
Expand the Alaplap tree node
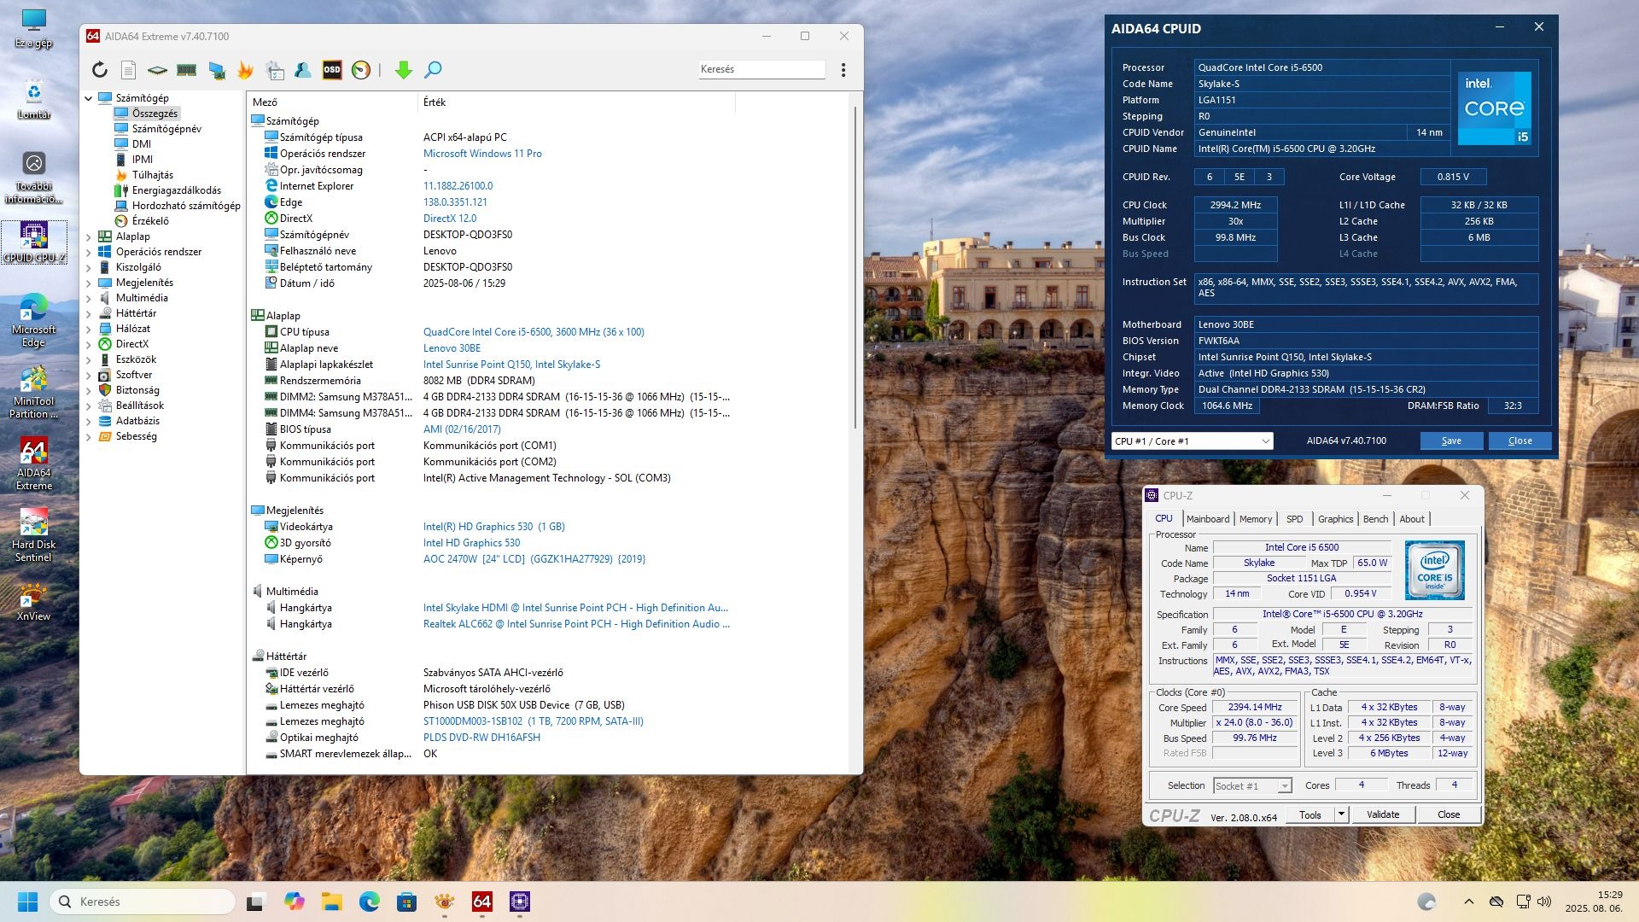[x=89, y=236]
